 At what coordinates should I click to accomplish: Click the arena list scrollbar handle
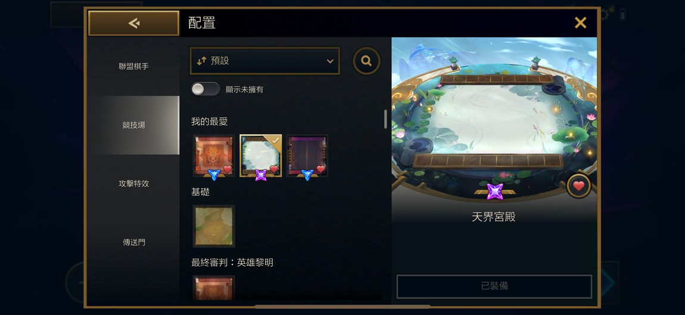coord(385,119)
